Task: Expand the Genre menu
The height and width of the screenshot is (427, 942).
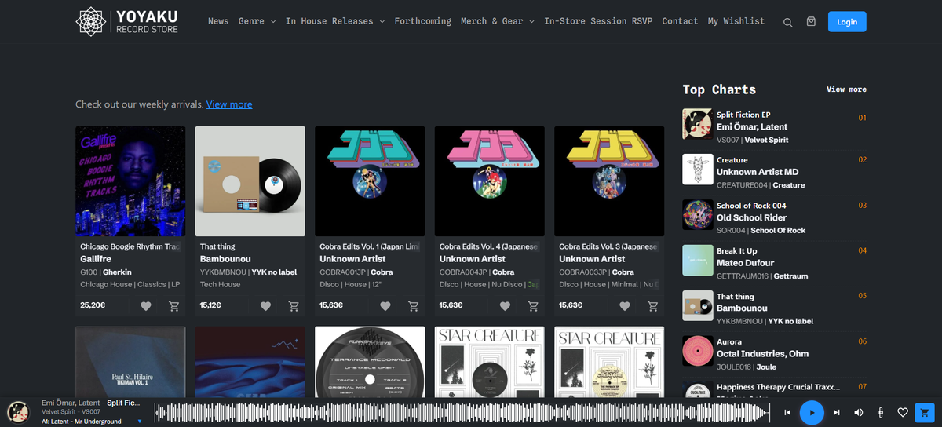Action: click(257, 21)
